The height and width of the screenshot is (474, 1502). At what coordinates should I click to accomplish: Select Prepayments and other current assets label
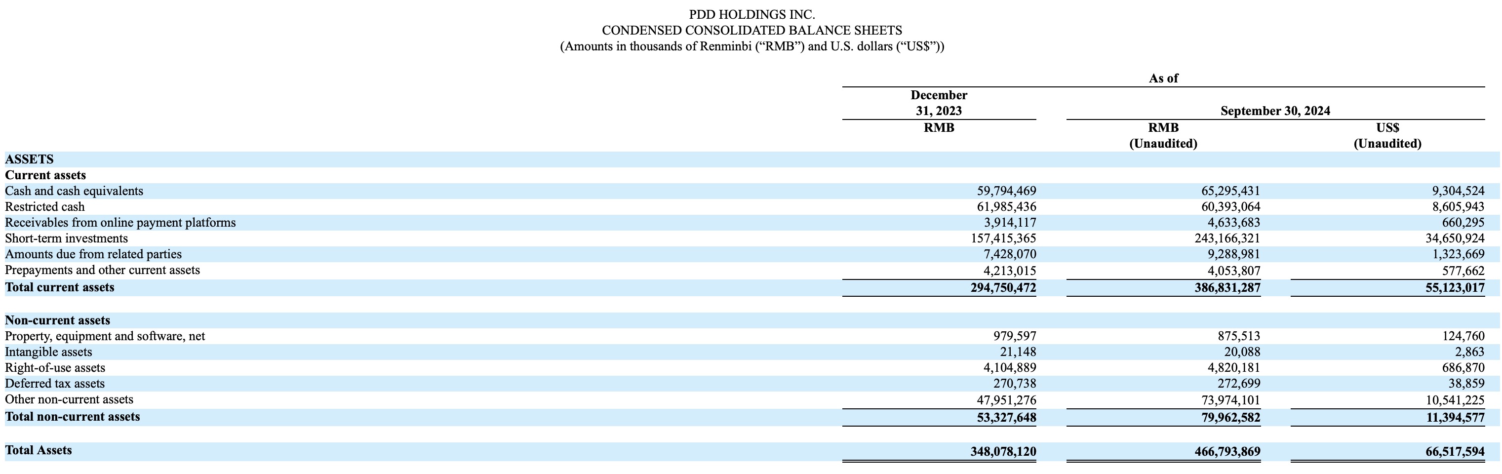click(x=103, y=270)
